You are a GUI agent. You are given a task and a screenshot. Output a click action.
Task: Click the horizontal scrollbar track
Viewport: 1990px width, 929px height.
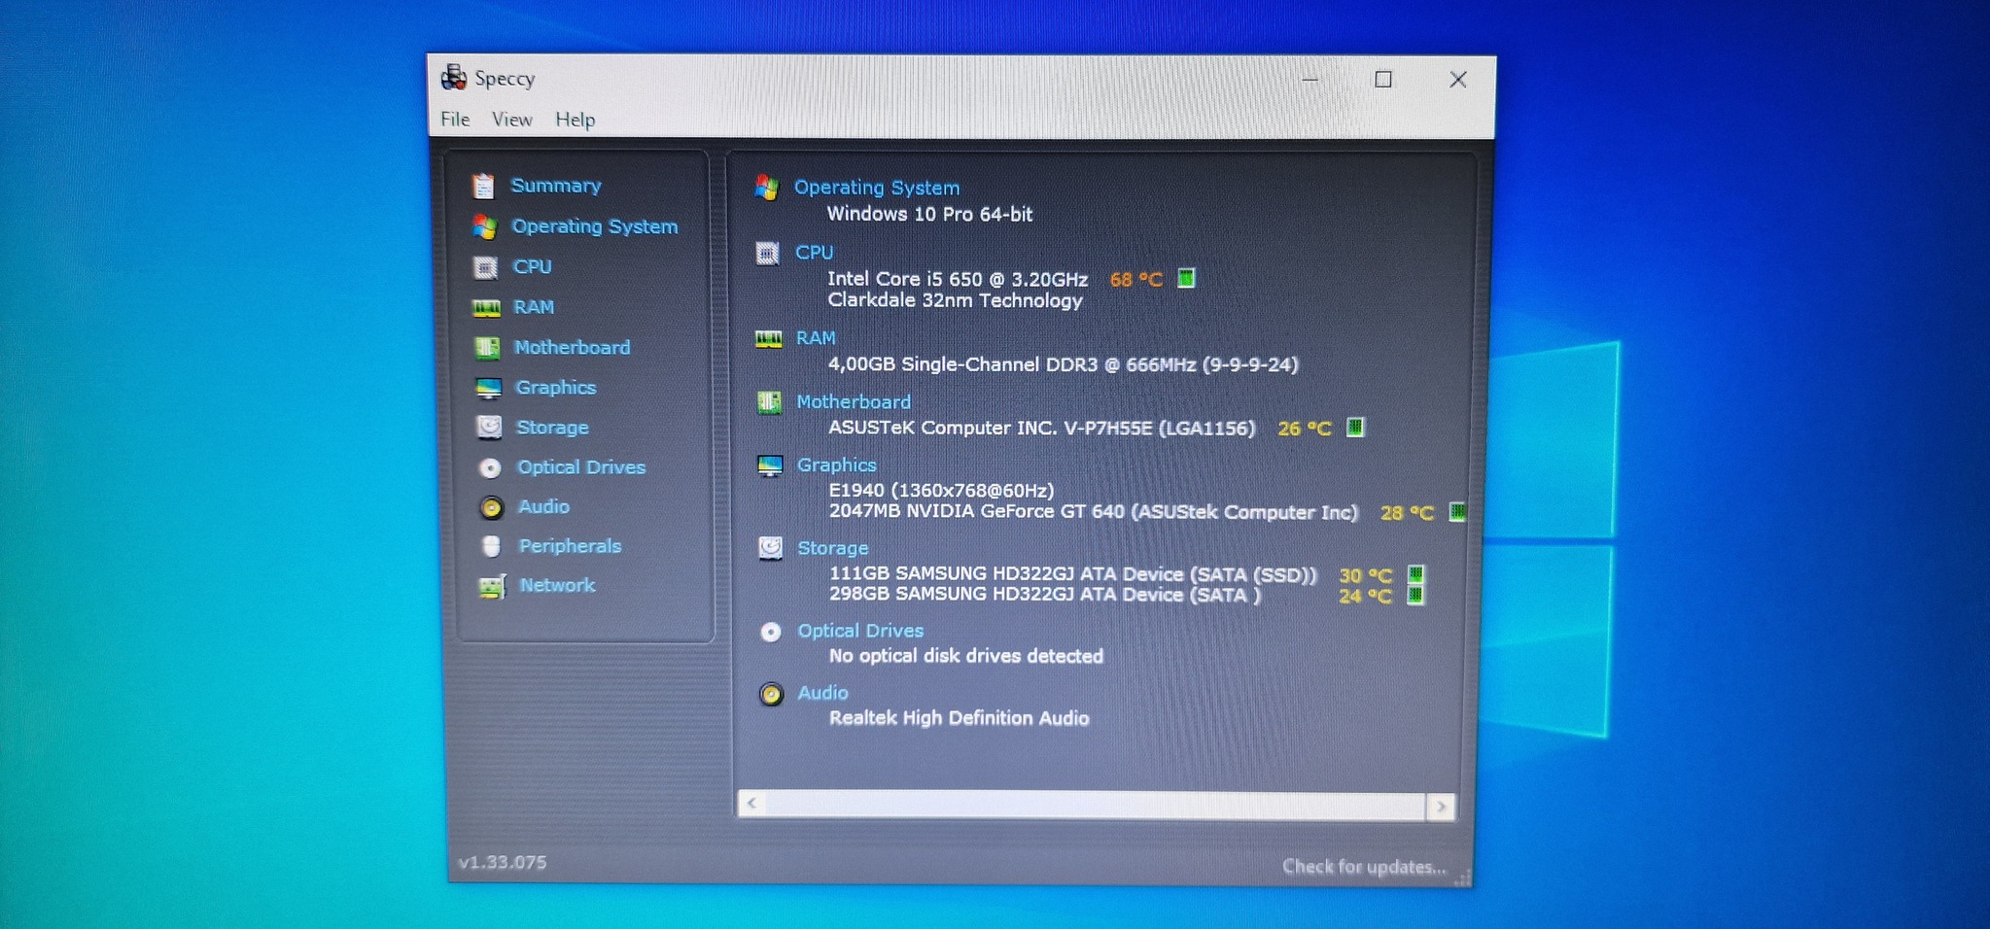(x=1096, y=806)
